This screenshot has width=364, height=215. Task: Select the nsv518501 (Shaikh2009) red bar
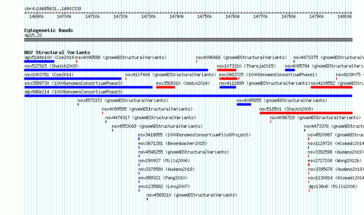[306, 113]
